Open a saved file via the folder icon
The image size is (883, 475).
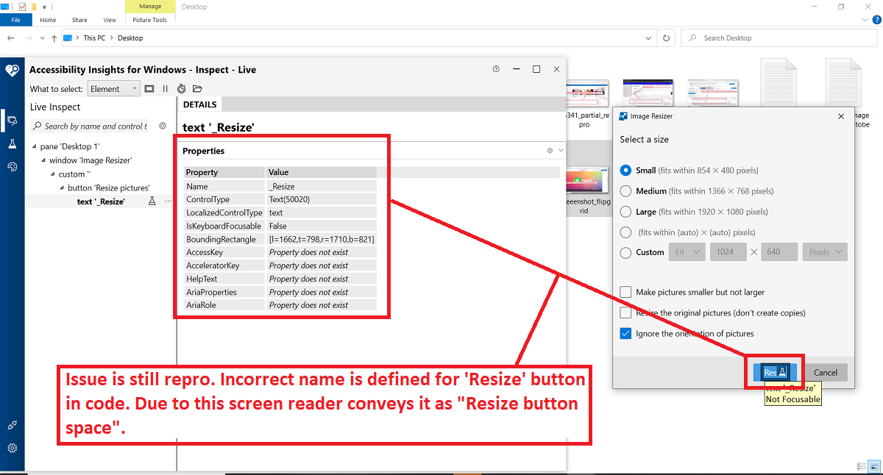point(198,88)
